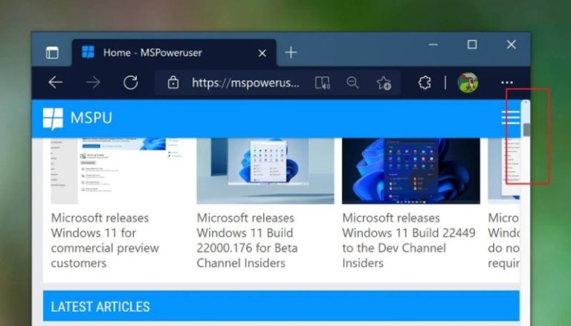Close the Home - MSPoweruser tab

[262, 54]
